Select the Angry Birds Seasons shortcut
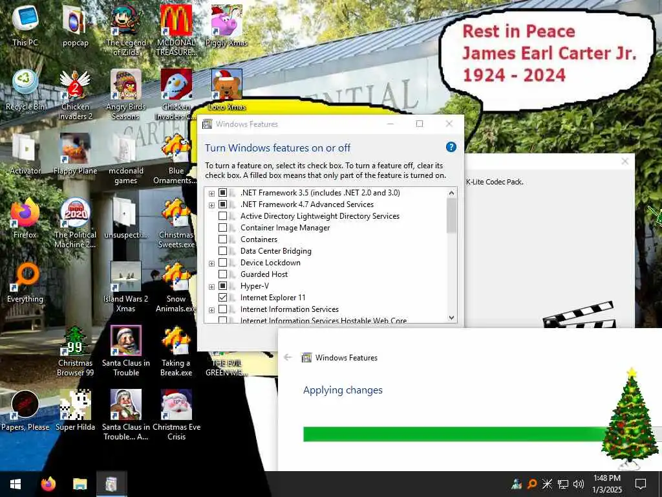662x497 pixels. tap(126, 95)
